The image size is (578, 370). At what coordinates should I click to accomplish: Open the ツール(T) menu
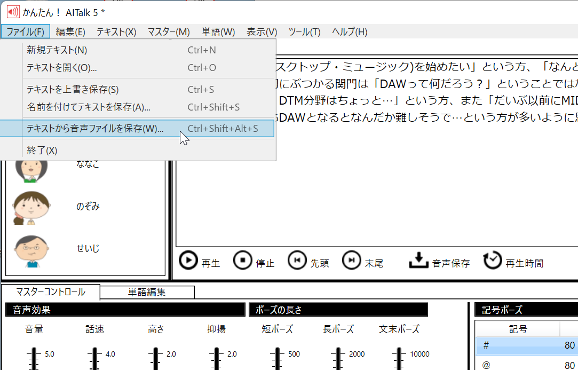[x=304, y=32]
